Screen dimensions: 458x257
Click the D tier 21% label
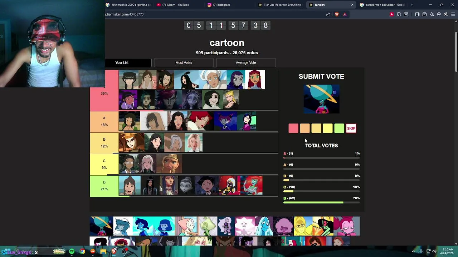pyautogui.click(x=104, y=186)
